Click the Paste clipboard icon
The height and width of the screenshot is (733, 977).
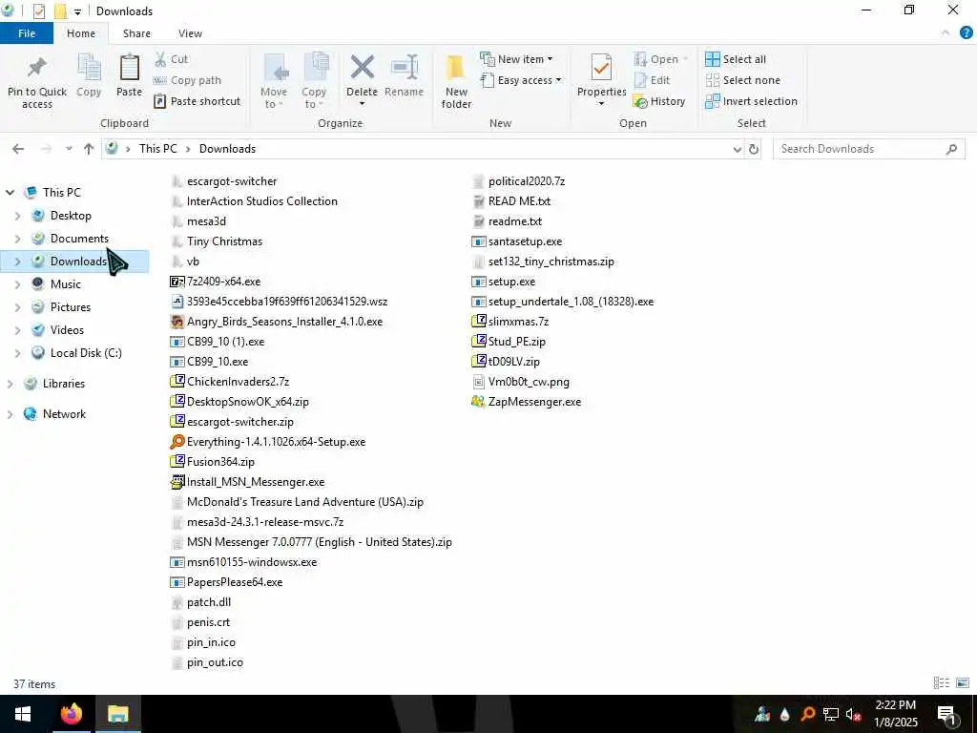point(129,67)
